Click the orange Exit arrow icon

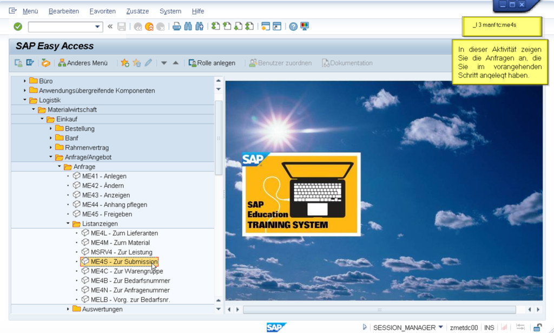click(149, 27)
